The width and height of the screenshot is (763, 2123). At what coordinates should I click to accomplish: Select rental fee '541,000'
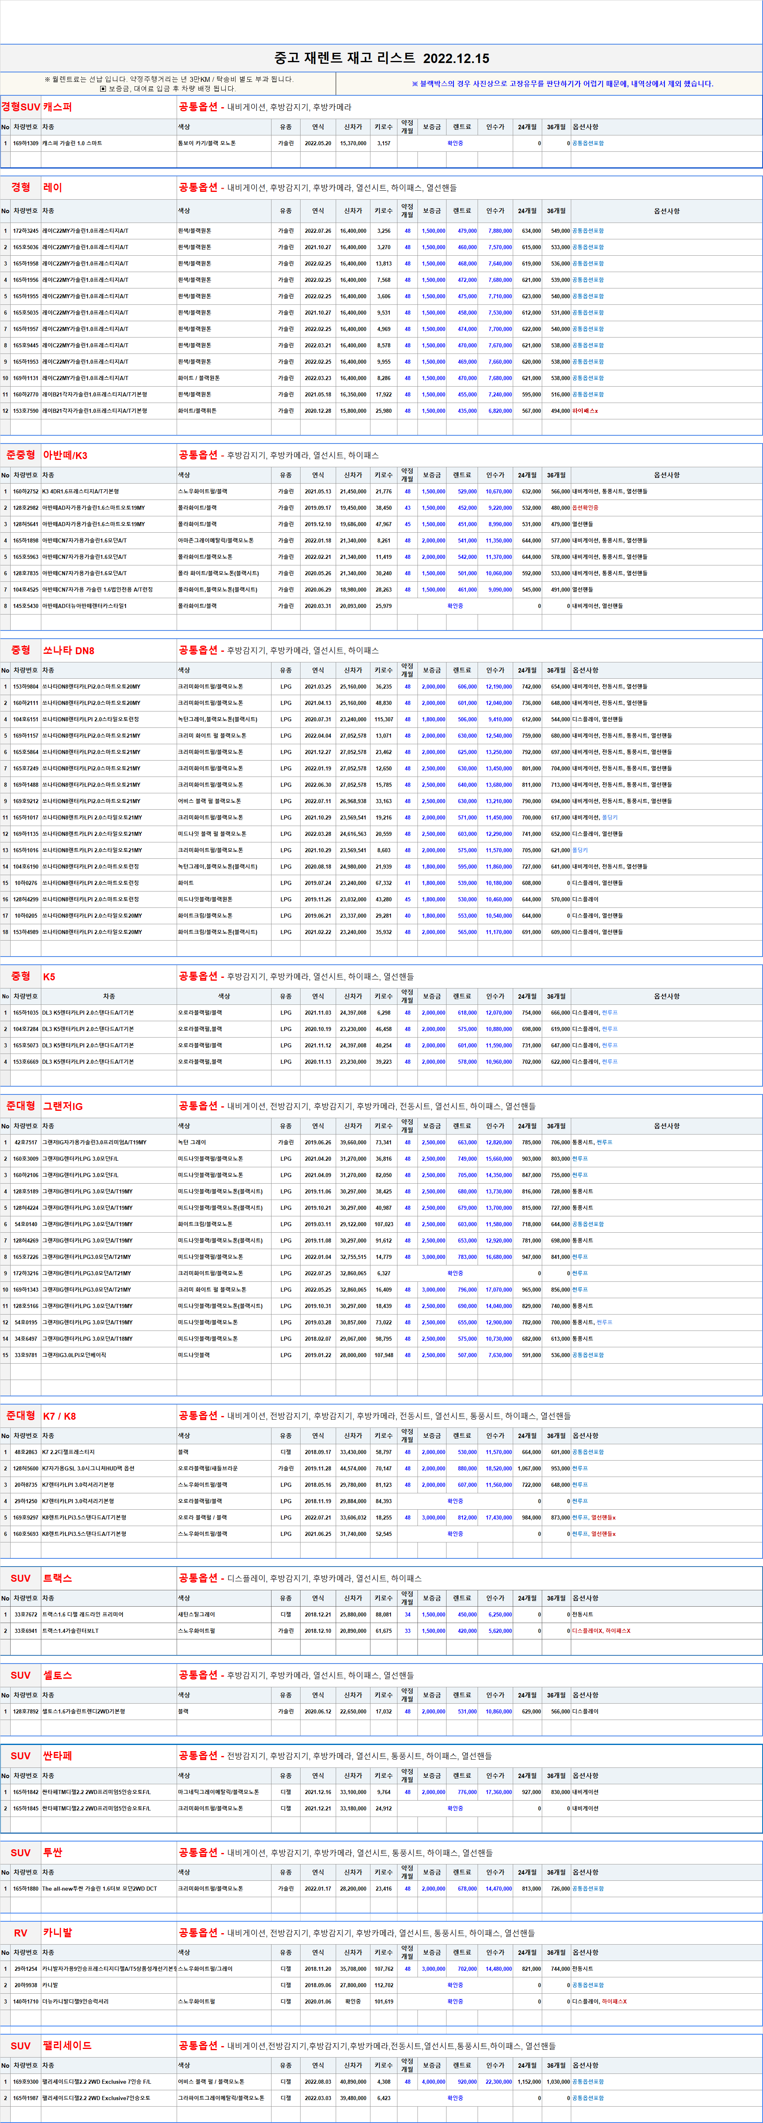coord(467,540)
